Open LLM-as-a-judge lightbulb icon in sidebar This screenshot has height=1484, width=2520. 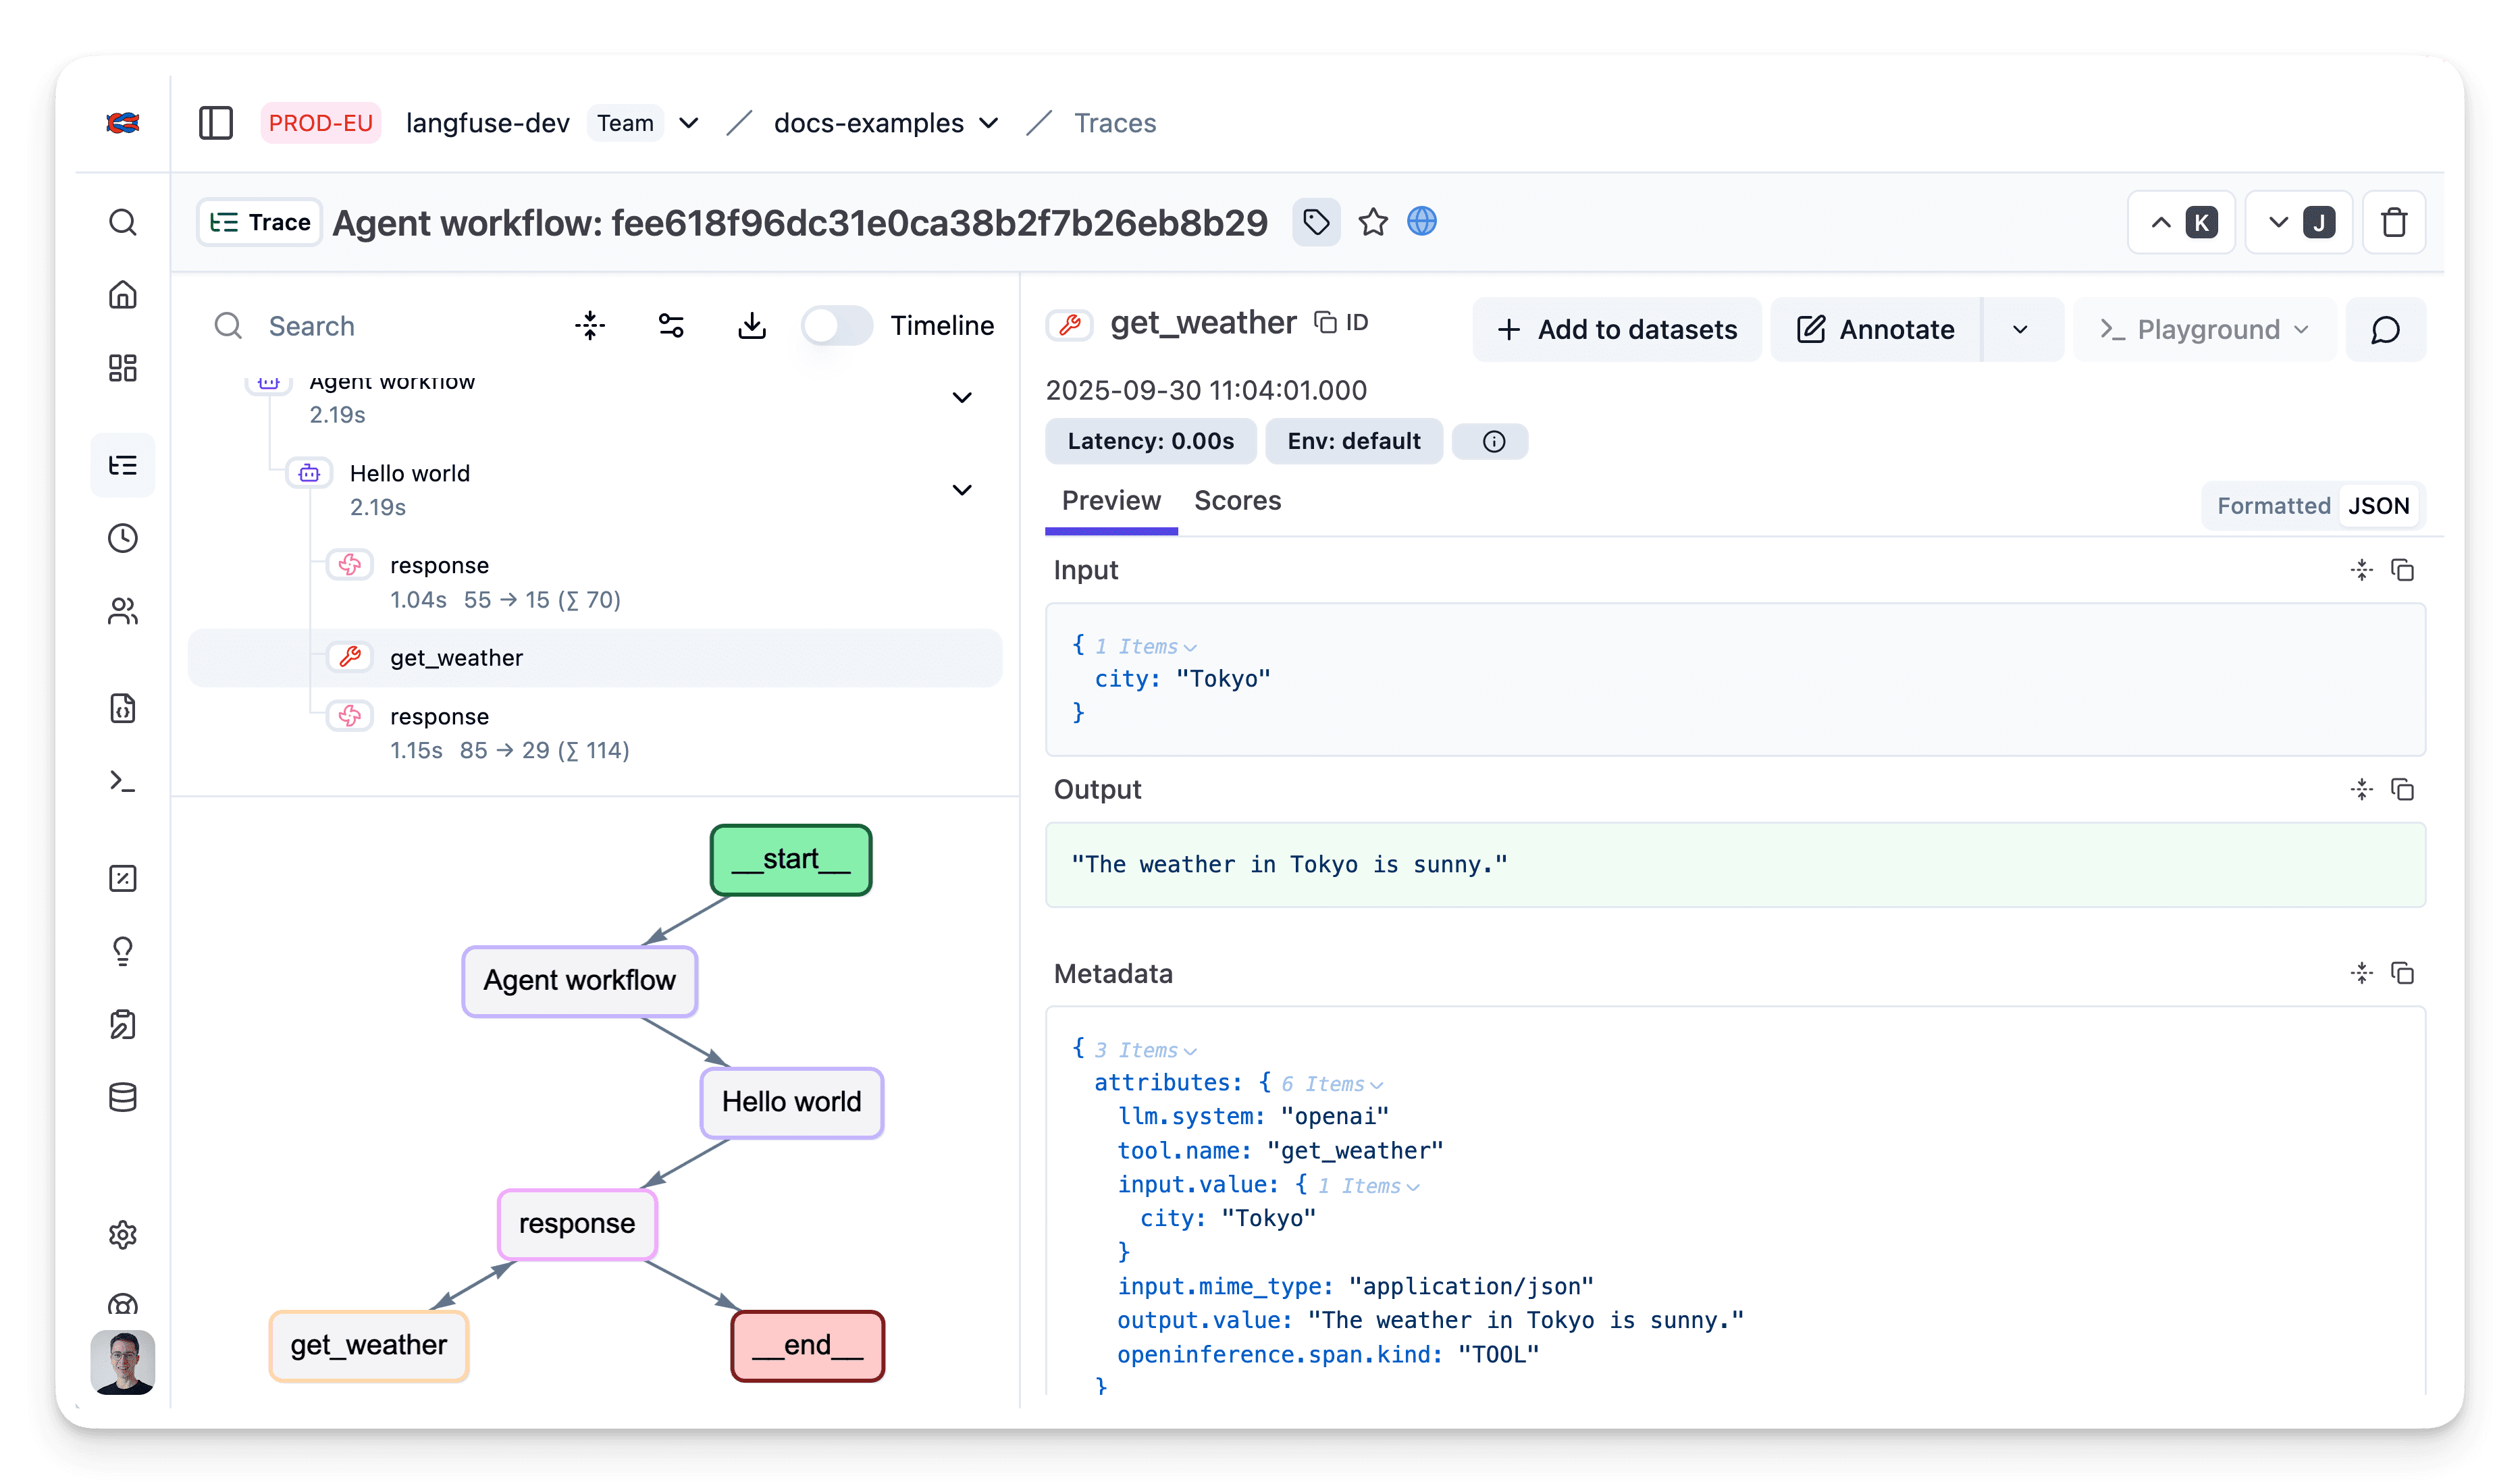tap(123, 951)
